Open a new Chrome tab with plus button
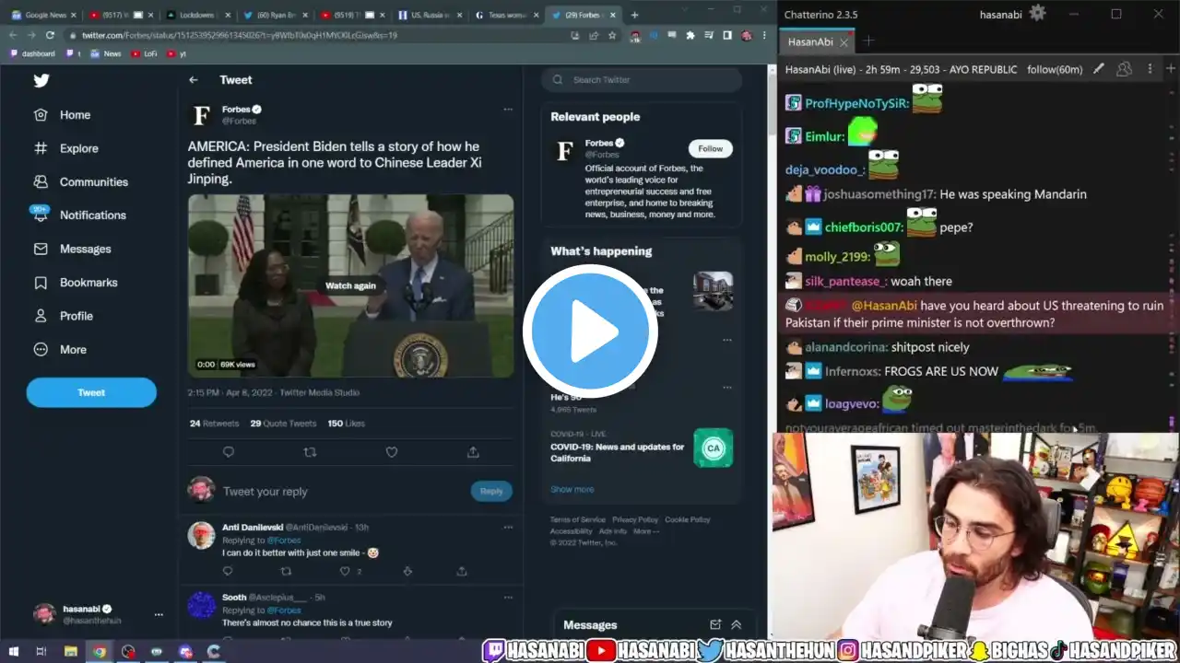 (634, 15)
